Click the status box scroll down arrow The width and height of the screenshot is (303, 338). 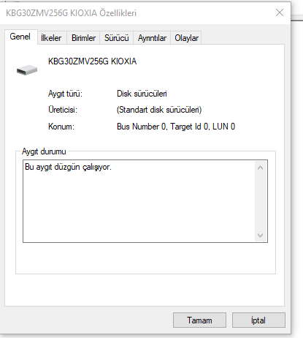point(260,236)
